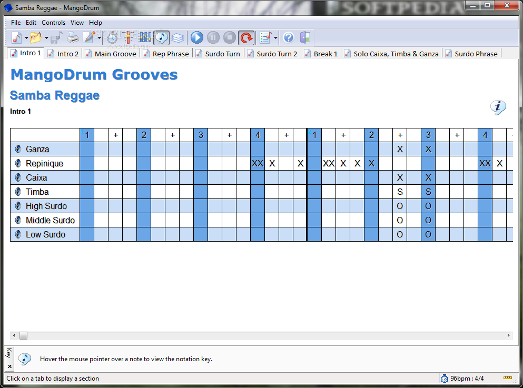The width and height of the screenshot is (523, 388).
Task: Click the Stop playback button
Action: point(230,38)
